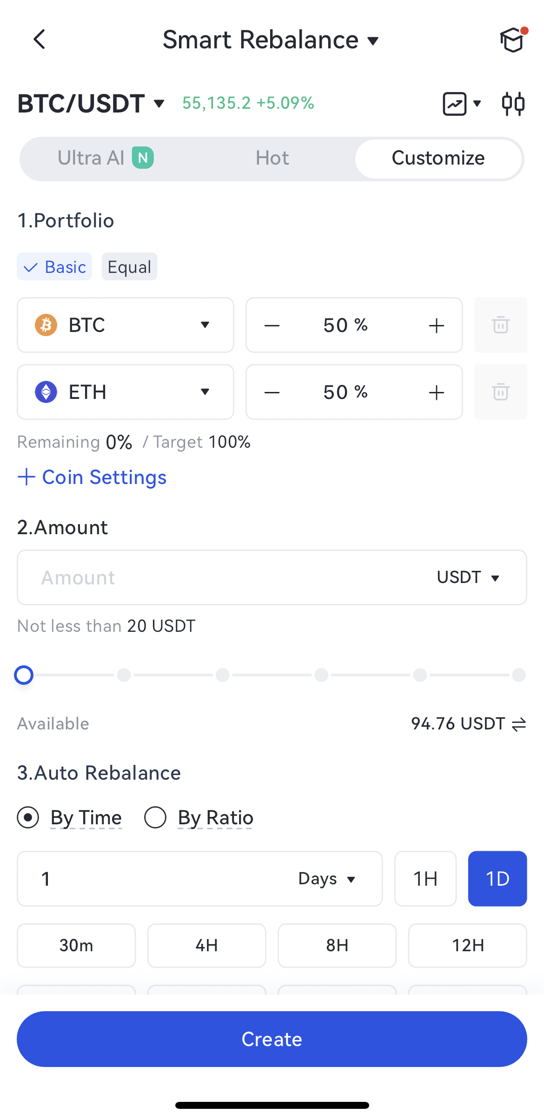Choose the Equal allocation option
Viewport: 544px width, 1120px height.
click(x=129, y=267)
